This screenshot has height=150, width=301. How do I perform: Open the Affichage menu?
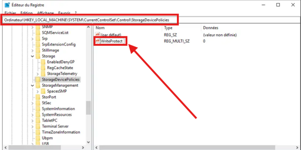pos(45,13)
